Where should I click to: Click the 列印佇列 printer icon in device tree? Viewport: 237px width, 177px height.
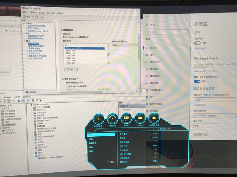pyautogui.click(x=35, y=110)
